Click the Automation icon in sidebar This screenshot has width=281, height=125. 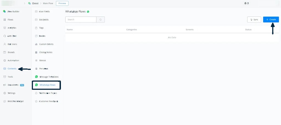tap(5, 60)
